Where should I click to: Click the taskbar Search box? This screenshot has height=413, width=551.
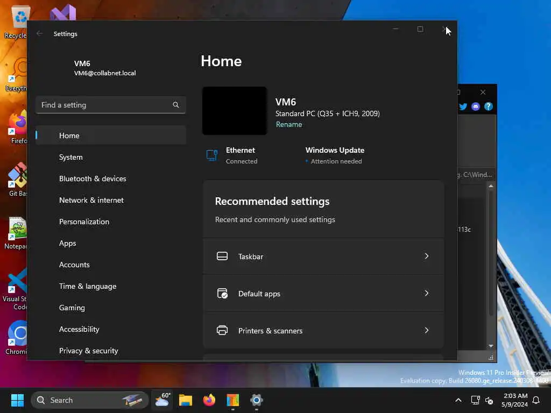(90, 400)
